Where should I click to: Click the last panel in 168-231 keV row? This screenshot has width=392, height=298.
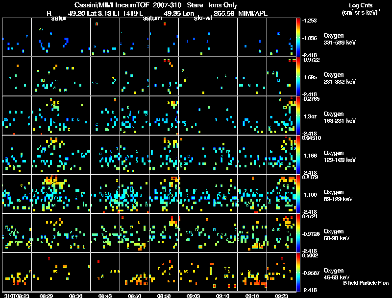click(281, 115)
